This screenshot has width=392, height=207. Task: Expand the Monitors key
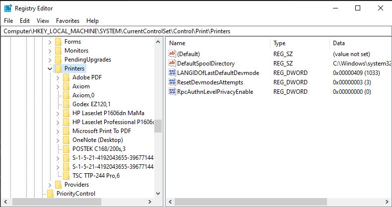[50, 51]
